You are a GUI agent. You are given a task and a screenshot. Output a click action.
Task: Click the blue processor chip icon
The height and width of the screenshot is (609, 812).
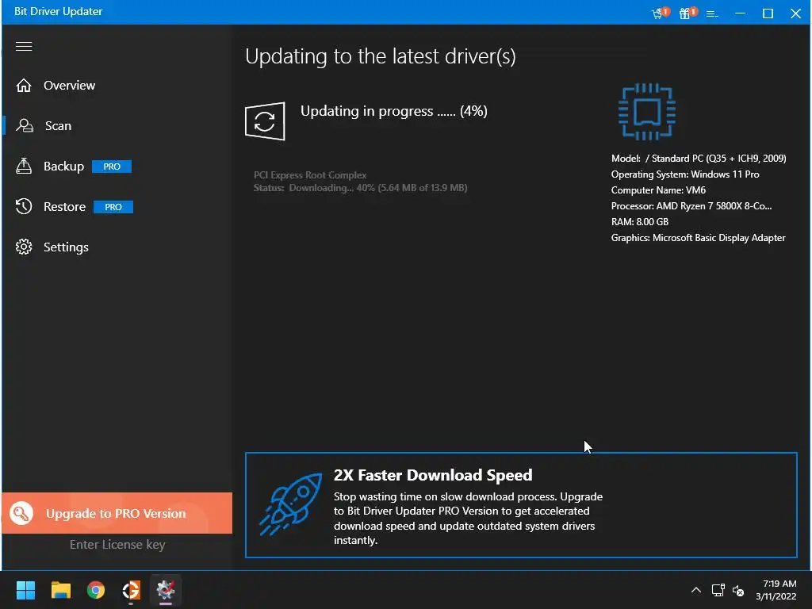coord(647,112)
